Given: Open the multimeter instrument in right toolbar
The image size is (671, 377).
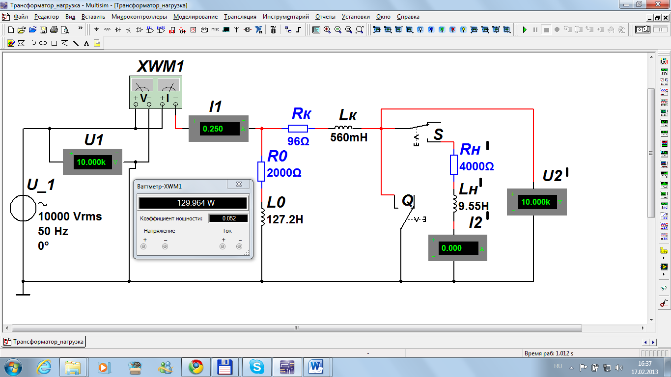Looking at the screenshot, I should point(664,63).
